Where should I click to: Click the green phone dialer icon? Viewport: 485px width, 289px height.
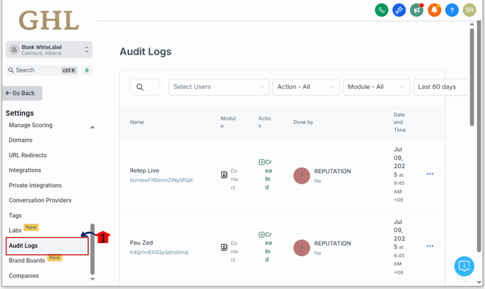tap(381, 10)
